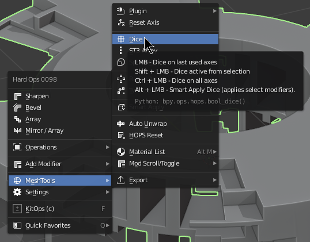Open the Add Modifier entry

(x=60, y=164)
